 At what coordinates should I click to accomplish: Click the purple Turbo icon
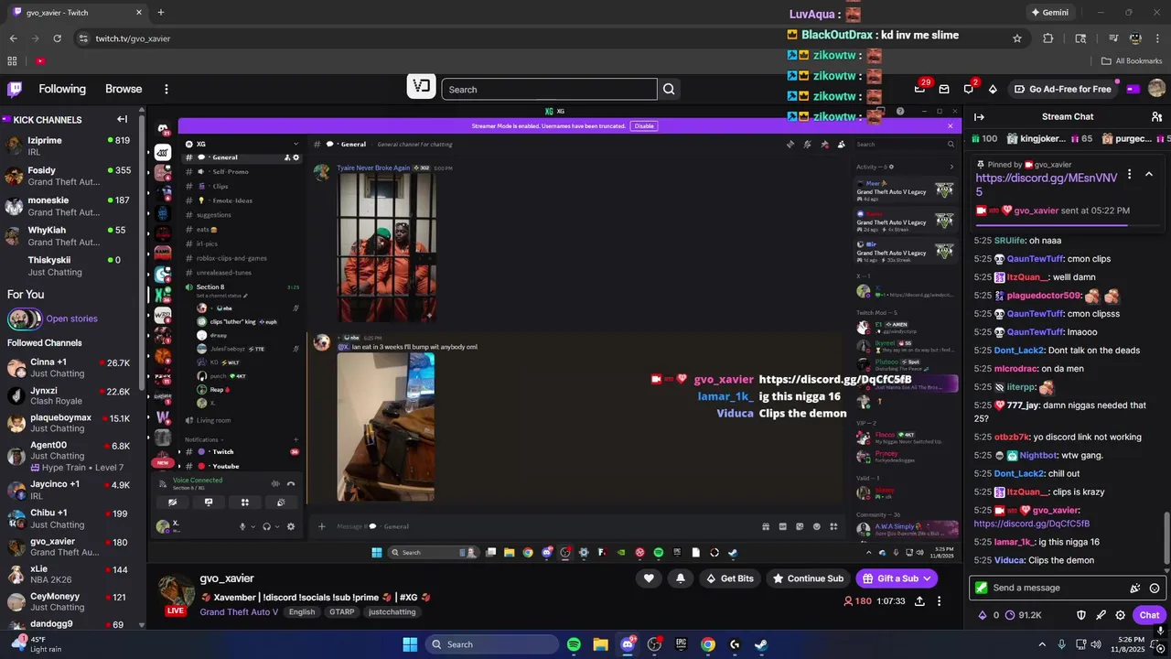coord(1133,89)
